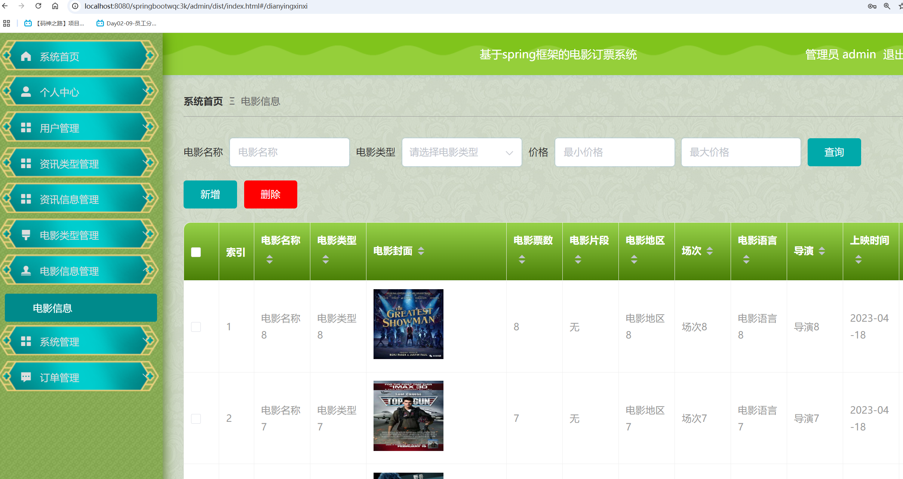Sort by 电影票数 column arrows
Viewport: 903px width, 479px height.
[522, 259]
